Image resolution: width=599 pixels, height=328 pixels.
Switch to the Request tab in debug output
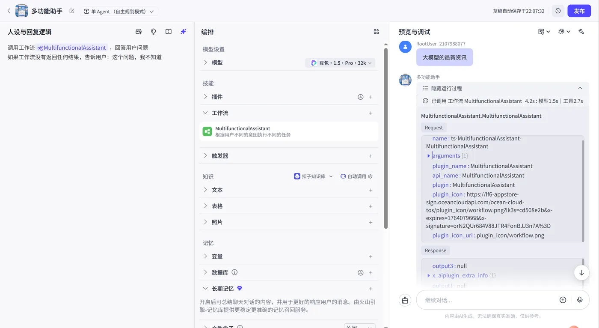click(x=433, y=127)
